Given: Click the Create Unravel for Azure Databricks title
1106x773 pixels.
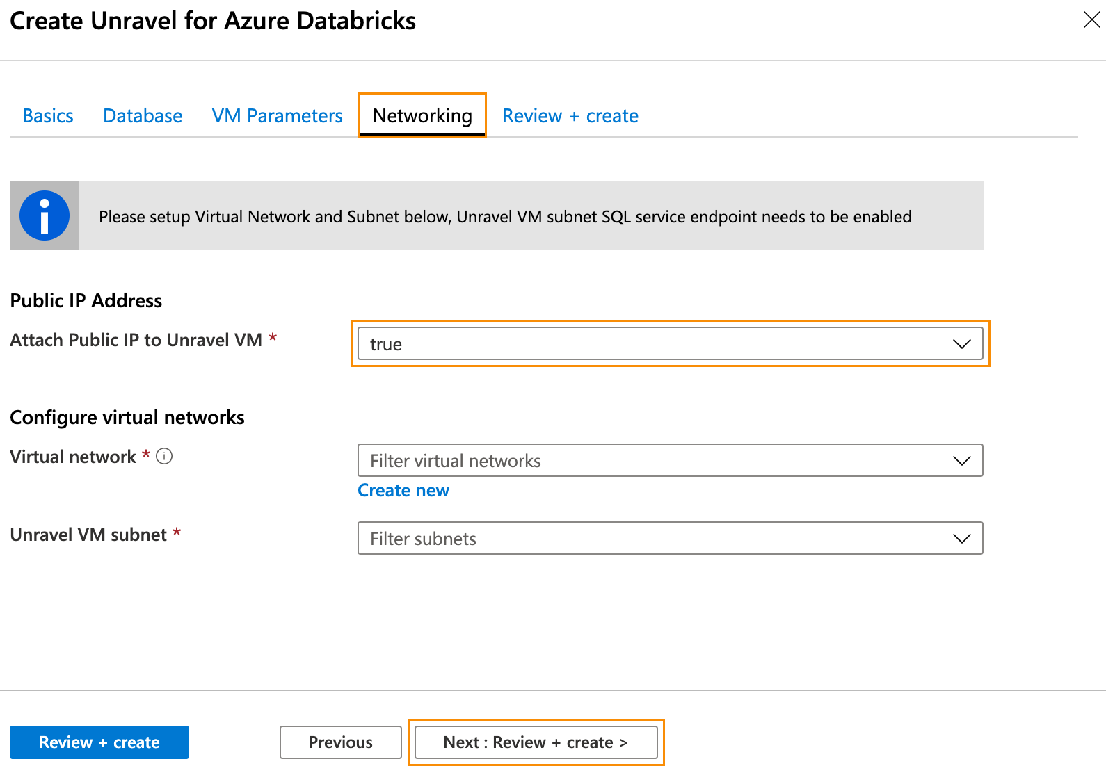Looking at the screenshot, I should [213, 21].
